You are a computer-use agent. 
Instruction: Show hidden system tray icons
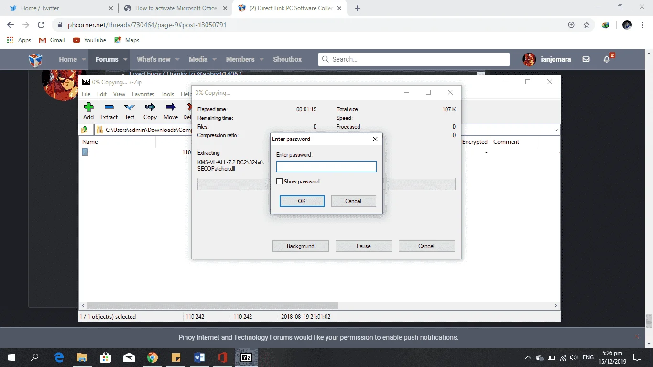coord(528,357)
